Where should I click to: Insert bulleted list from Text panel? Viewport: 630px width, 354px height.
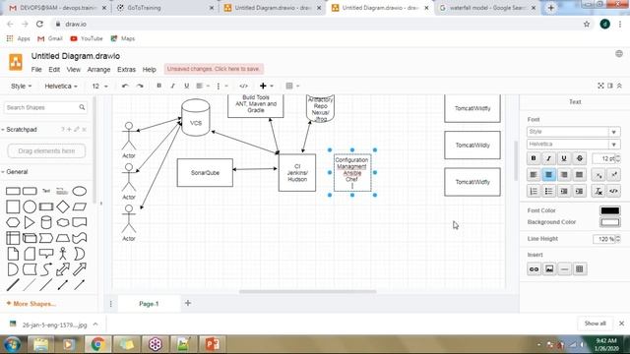click(549, 191)
